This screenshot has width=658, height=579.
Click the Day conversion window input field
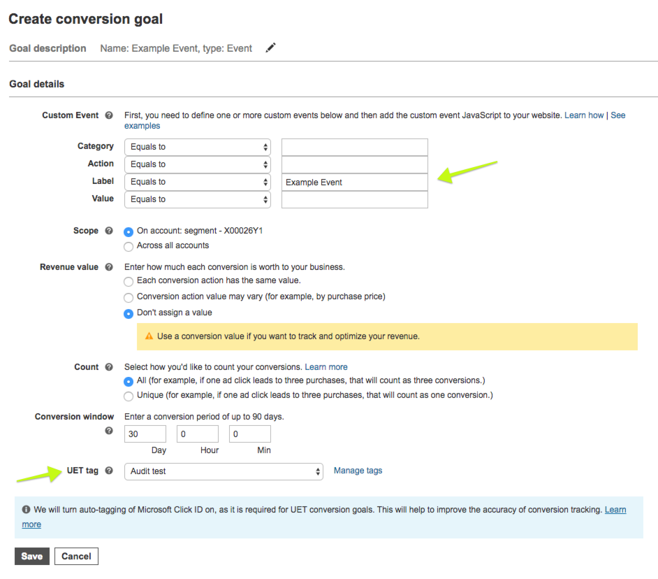point(145,434)
